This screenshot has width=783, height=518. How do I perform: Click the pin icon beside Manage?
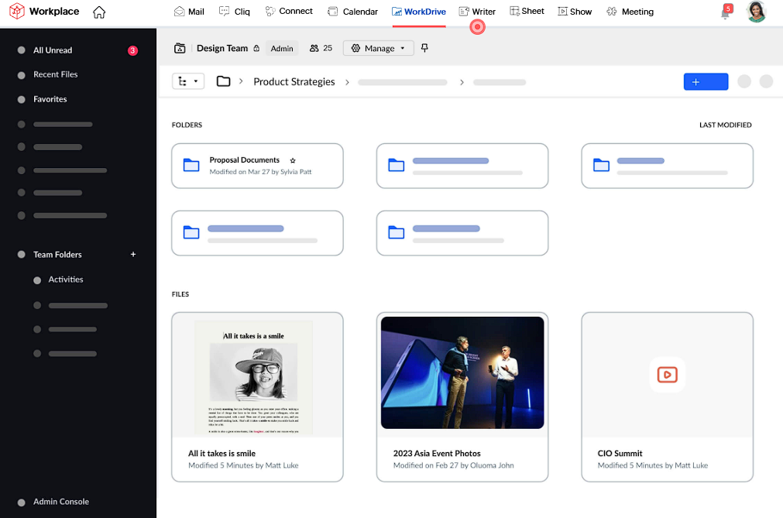pos(424,48)
